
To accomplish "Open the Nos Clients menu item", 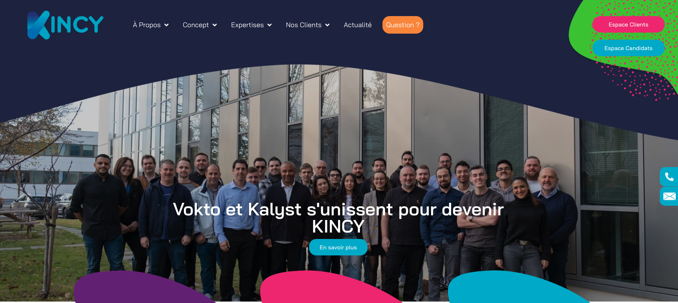I will pos(304,25).
